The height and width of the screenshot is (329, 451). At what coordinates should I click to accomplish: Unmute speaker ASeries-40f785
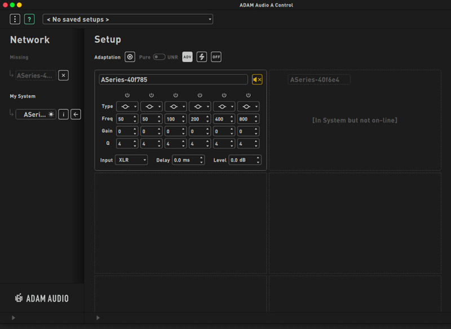[x=257, y=79]
